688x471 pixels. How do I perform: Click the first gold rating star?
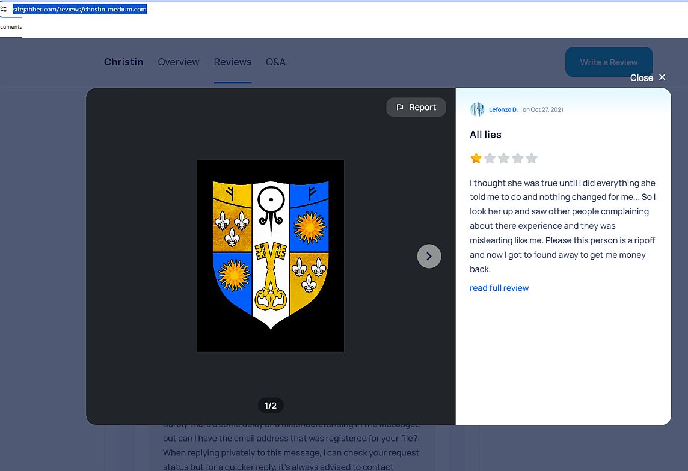tap(476, 158)
